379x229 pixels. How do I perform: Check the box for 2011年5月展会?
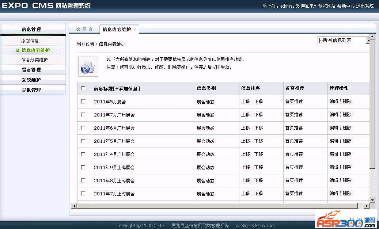point(83,102)
